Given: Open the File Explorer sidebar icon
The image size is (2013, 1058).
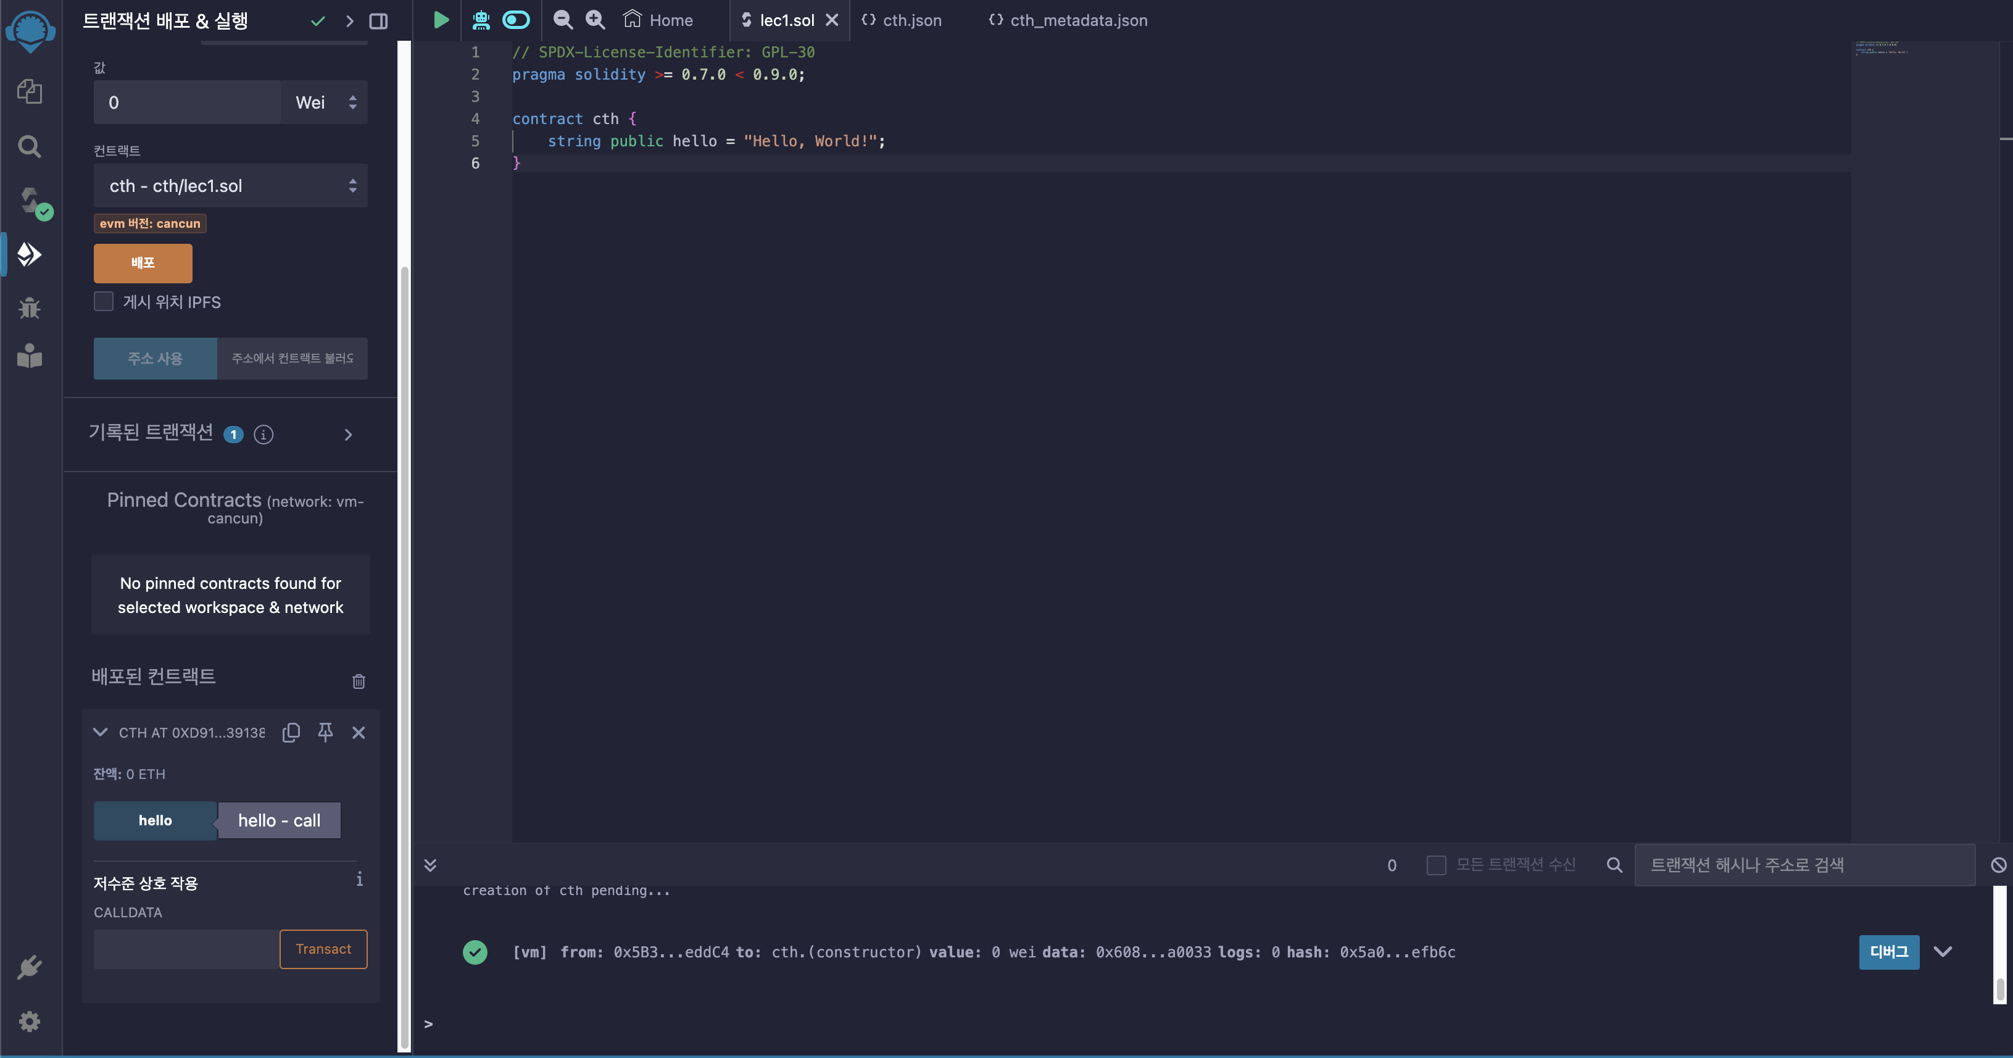Looking at the screenshot, I should (x=30, y=91).
